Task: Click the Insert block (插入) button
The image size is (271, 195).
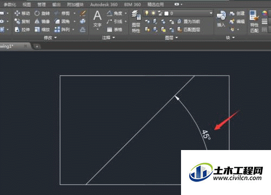Action: tap(221, 18)
